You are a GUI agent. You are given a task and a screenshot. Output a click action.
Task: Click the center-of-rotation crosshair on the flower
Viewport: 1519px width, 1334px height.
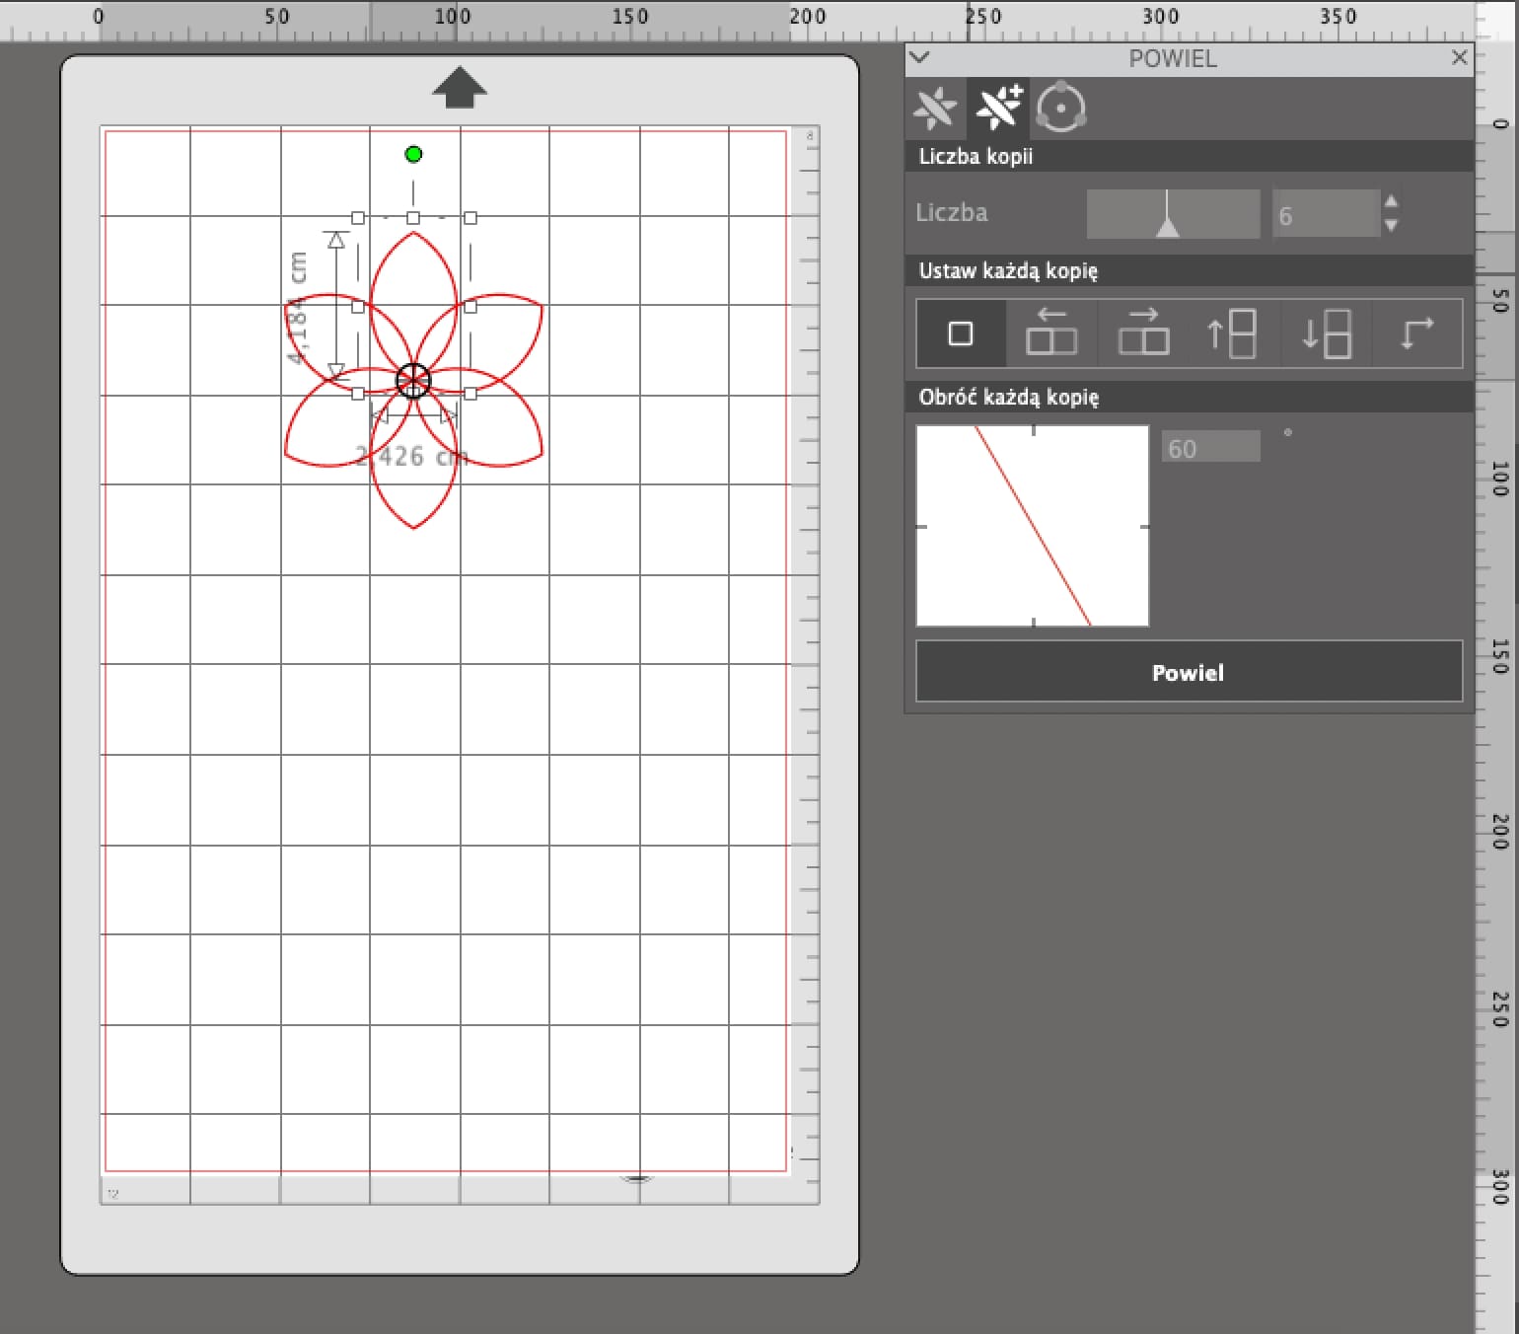[x=413, y=381]
